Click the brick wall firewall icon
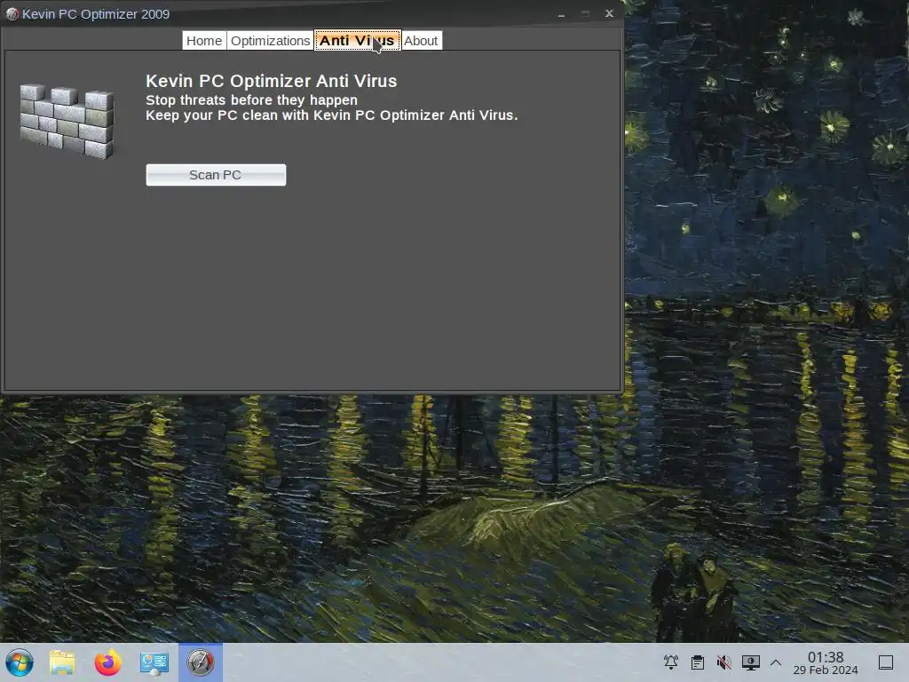Viewport: 909px width, 682px height. [x=67, y=121]
